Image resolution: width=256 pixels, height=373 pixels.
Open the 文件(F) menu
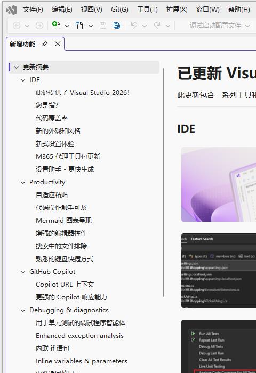coord(33,10)
